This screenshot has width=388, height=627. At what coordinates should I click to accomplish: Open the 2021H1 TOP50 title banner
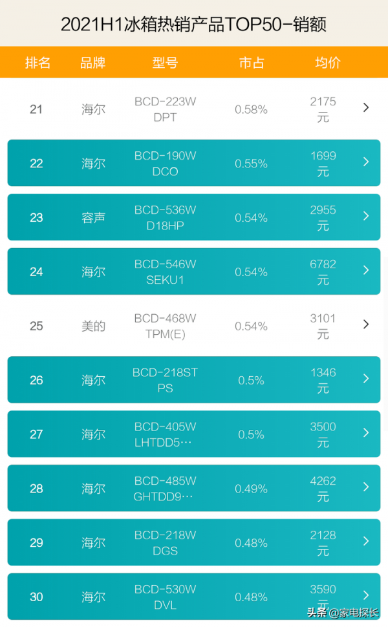(x=194, y=23)
